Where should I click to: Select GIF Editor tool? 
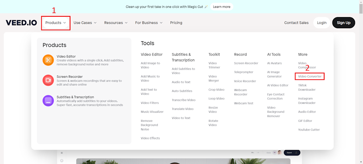click(305, 121)
